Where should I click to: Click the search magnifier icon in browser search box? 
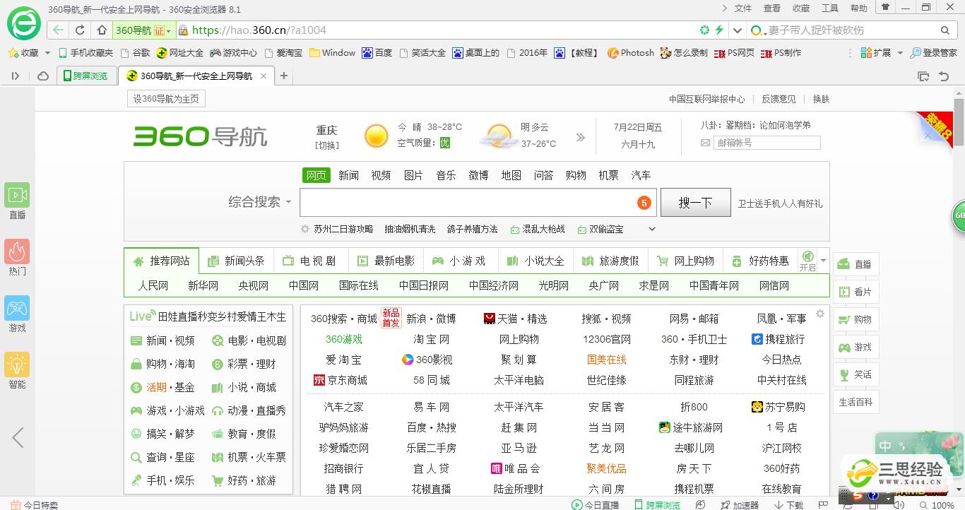pyautogui.click(x=945, y=30)
